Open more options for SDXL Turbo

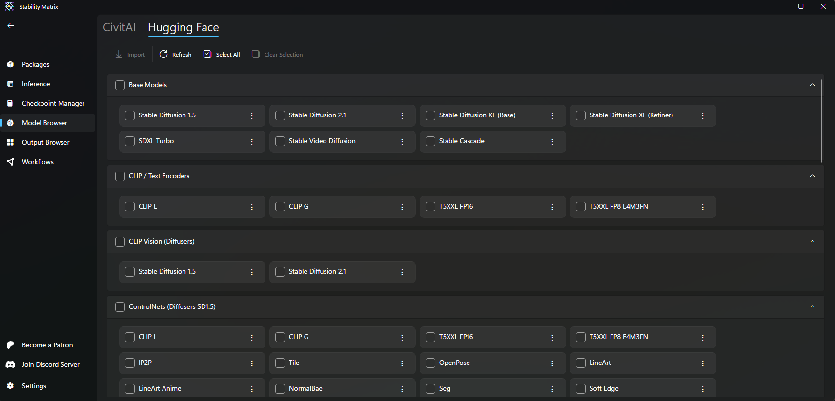tap(252, 142)
